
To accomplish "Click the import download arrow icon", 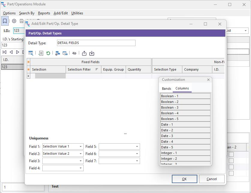I will tap(92, 53).
